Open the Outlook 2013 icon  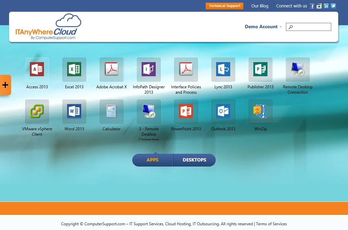[x=223, y=111]
